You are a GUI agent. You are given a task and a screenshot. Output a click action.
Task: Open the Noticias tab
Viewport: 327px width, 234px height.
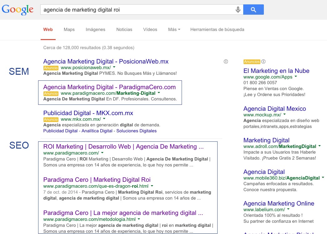click(x=124, y=29)
